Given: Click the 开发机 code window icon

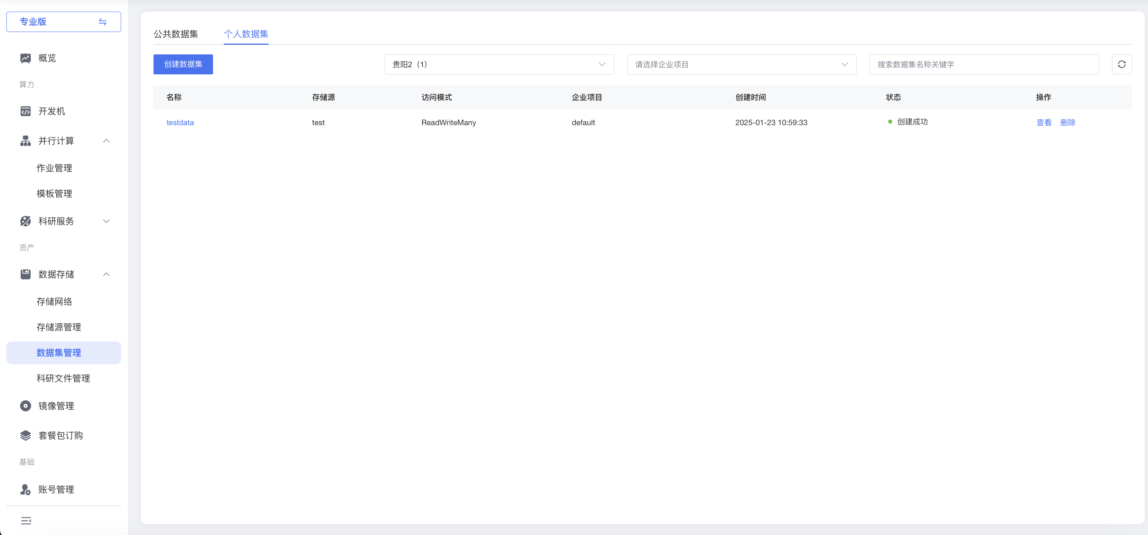Looking at the screenshot, I should [26, 111].
